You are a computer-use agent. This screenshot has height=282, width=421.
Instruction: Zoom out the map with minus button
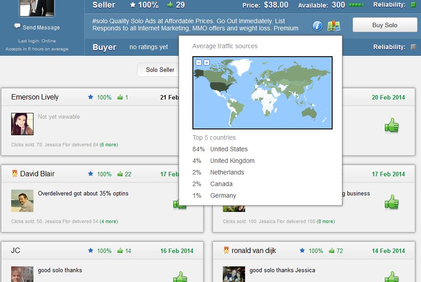(199, 62)
